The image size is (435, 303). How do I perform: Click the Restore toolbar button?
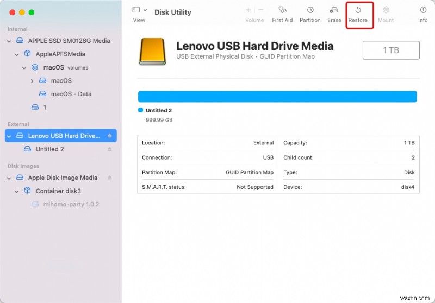click(x=358, y=15)
